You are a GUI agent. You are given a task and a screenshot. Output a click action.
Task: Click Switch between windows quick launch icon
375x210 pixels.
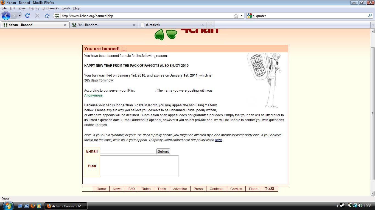[x=26, y=206]
